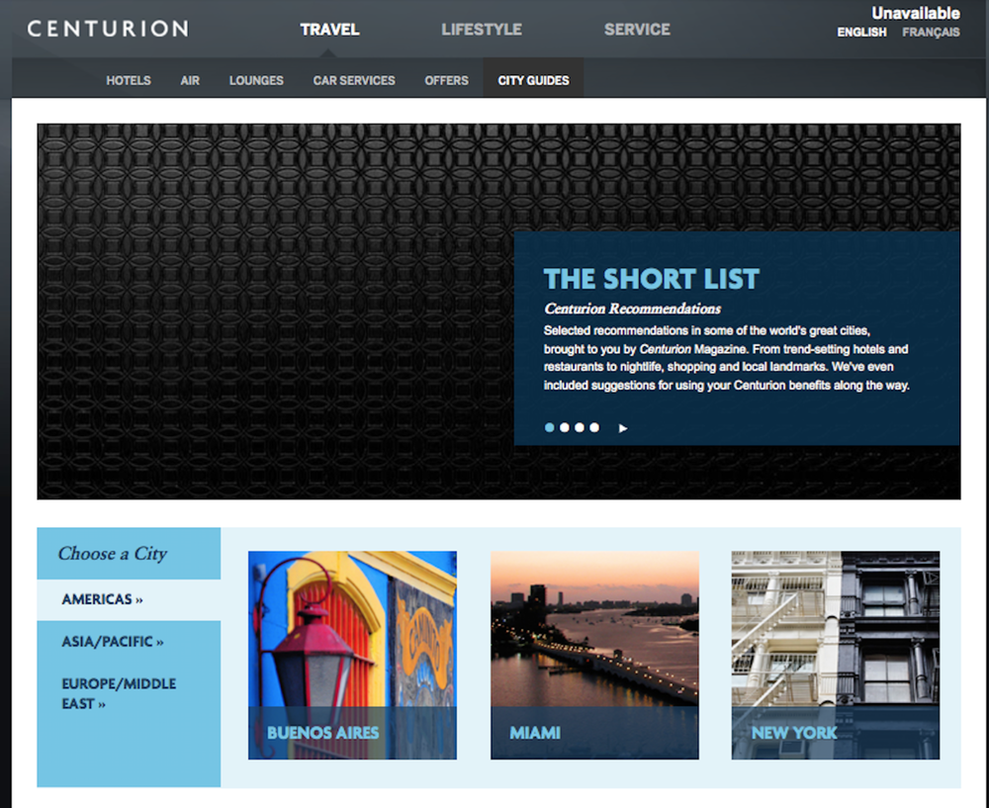Go to the Air tab
Screen dimensions: 989x808
pos(190,81)
